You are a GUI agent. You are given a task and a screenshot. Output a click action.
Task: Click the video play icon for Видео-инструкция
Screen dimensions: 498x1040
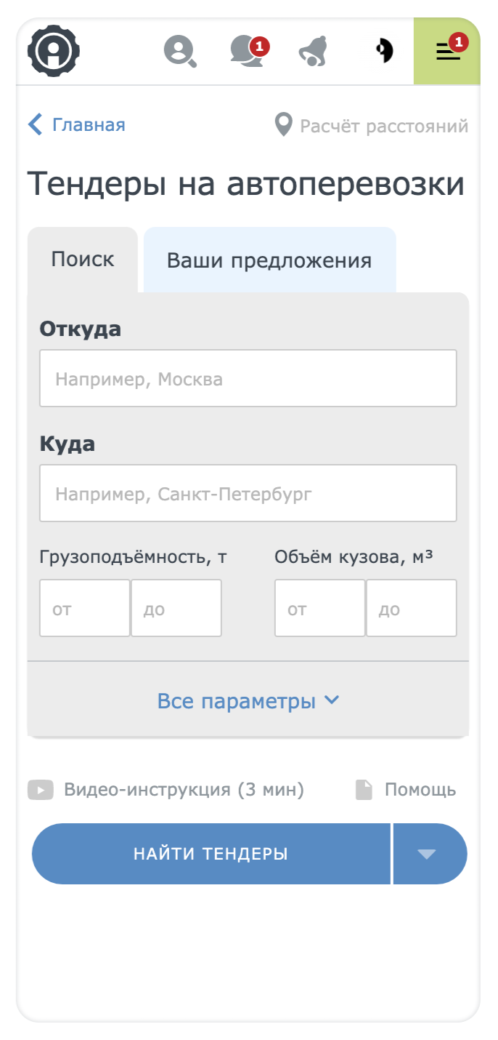[41, 789]
